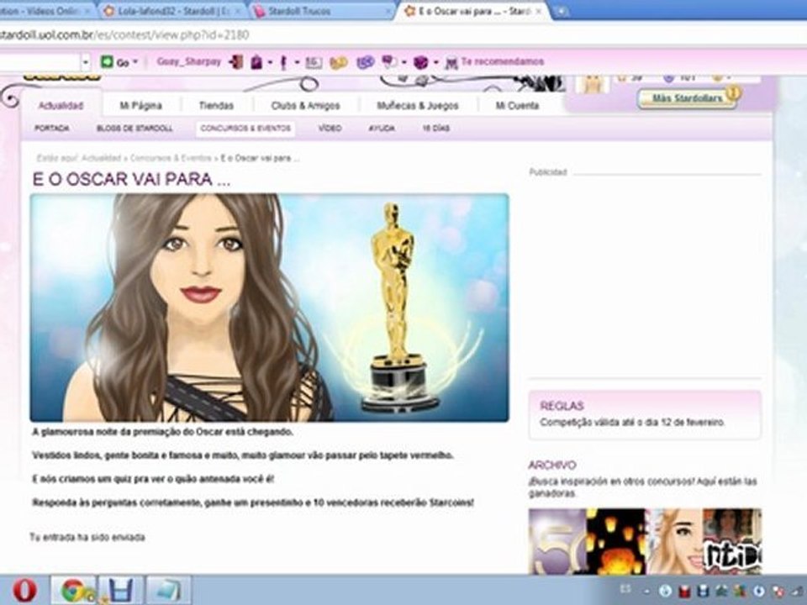Click the gold coins toolbar icon
This screenshot has height=605, width=807.
point(339,63)
